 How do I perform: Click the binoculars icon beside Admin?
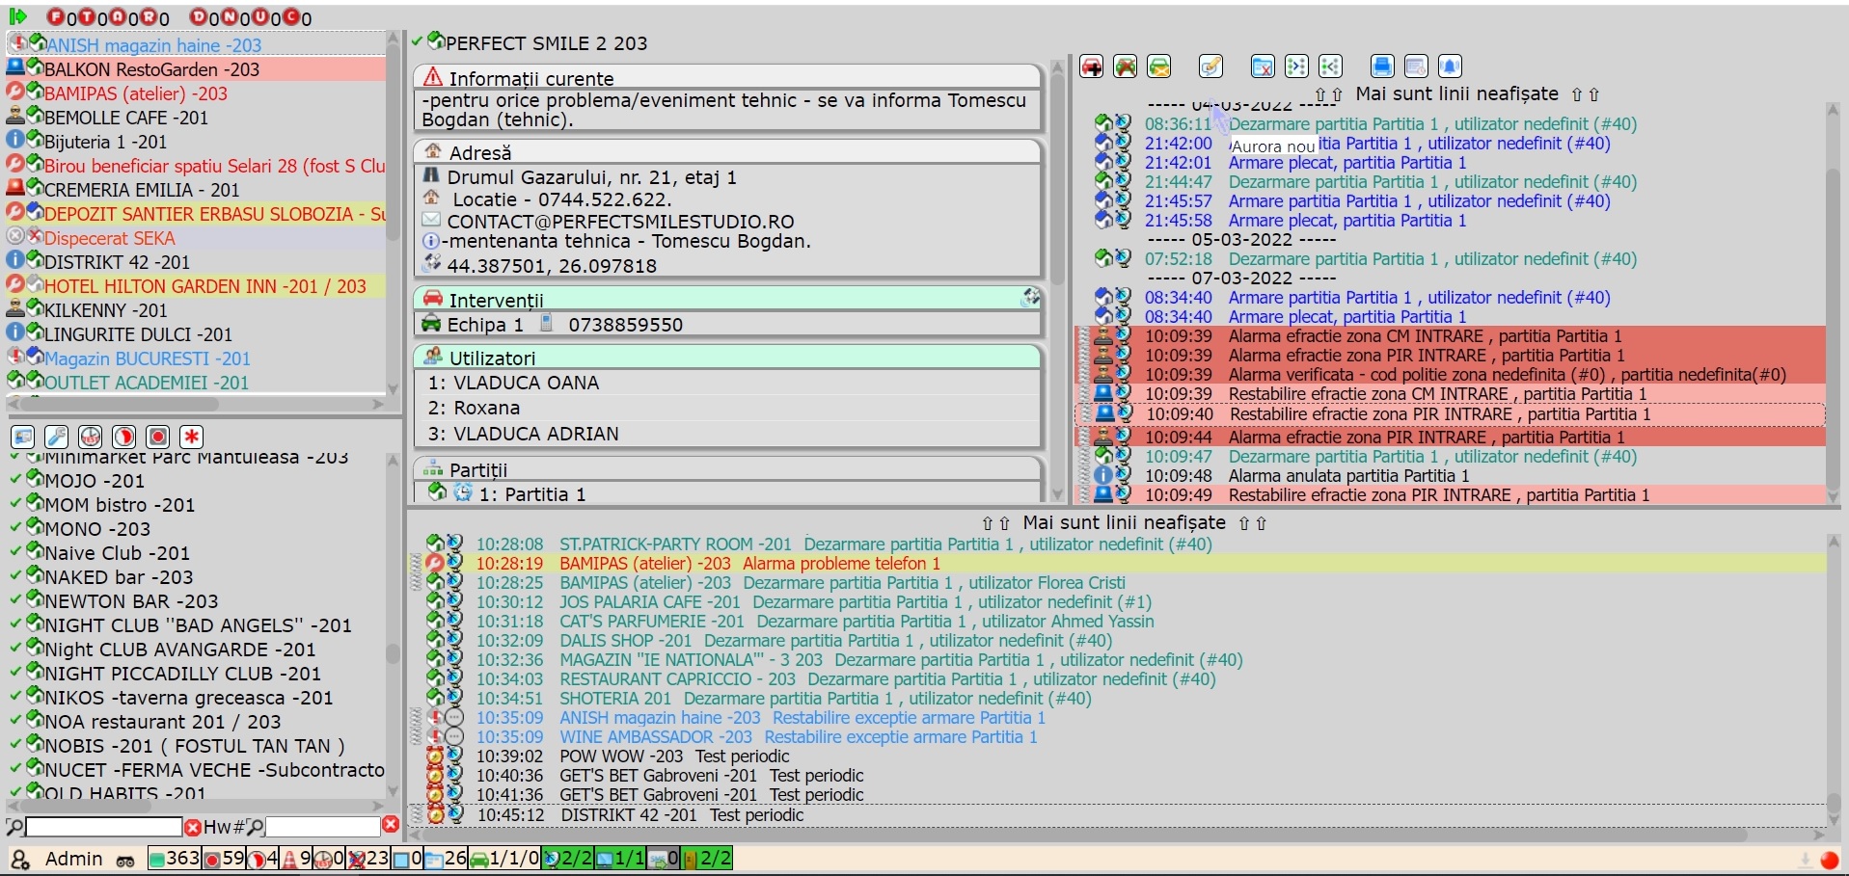[x=125, y=861]
